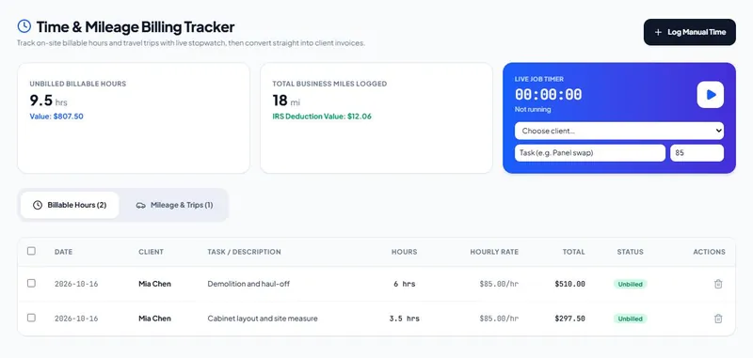This screenshot has width=753, height=358.
Task: Click the Unbilled badge in Demolition row
Action: (x=630, y=284)
